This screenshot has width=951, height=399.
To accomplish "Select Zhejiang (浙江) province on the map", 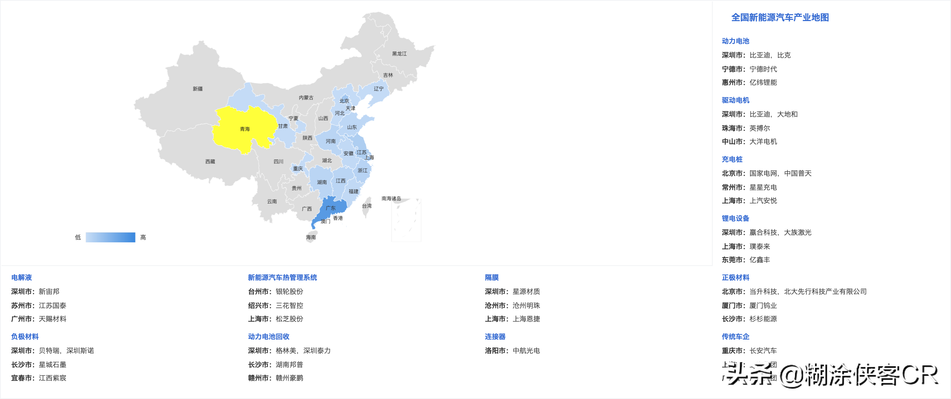I will (x=362, y=170).
